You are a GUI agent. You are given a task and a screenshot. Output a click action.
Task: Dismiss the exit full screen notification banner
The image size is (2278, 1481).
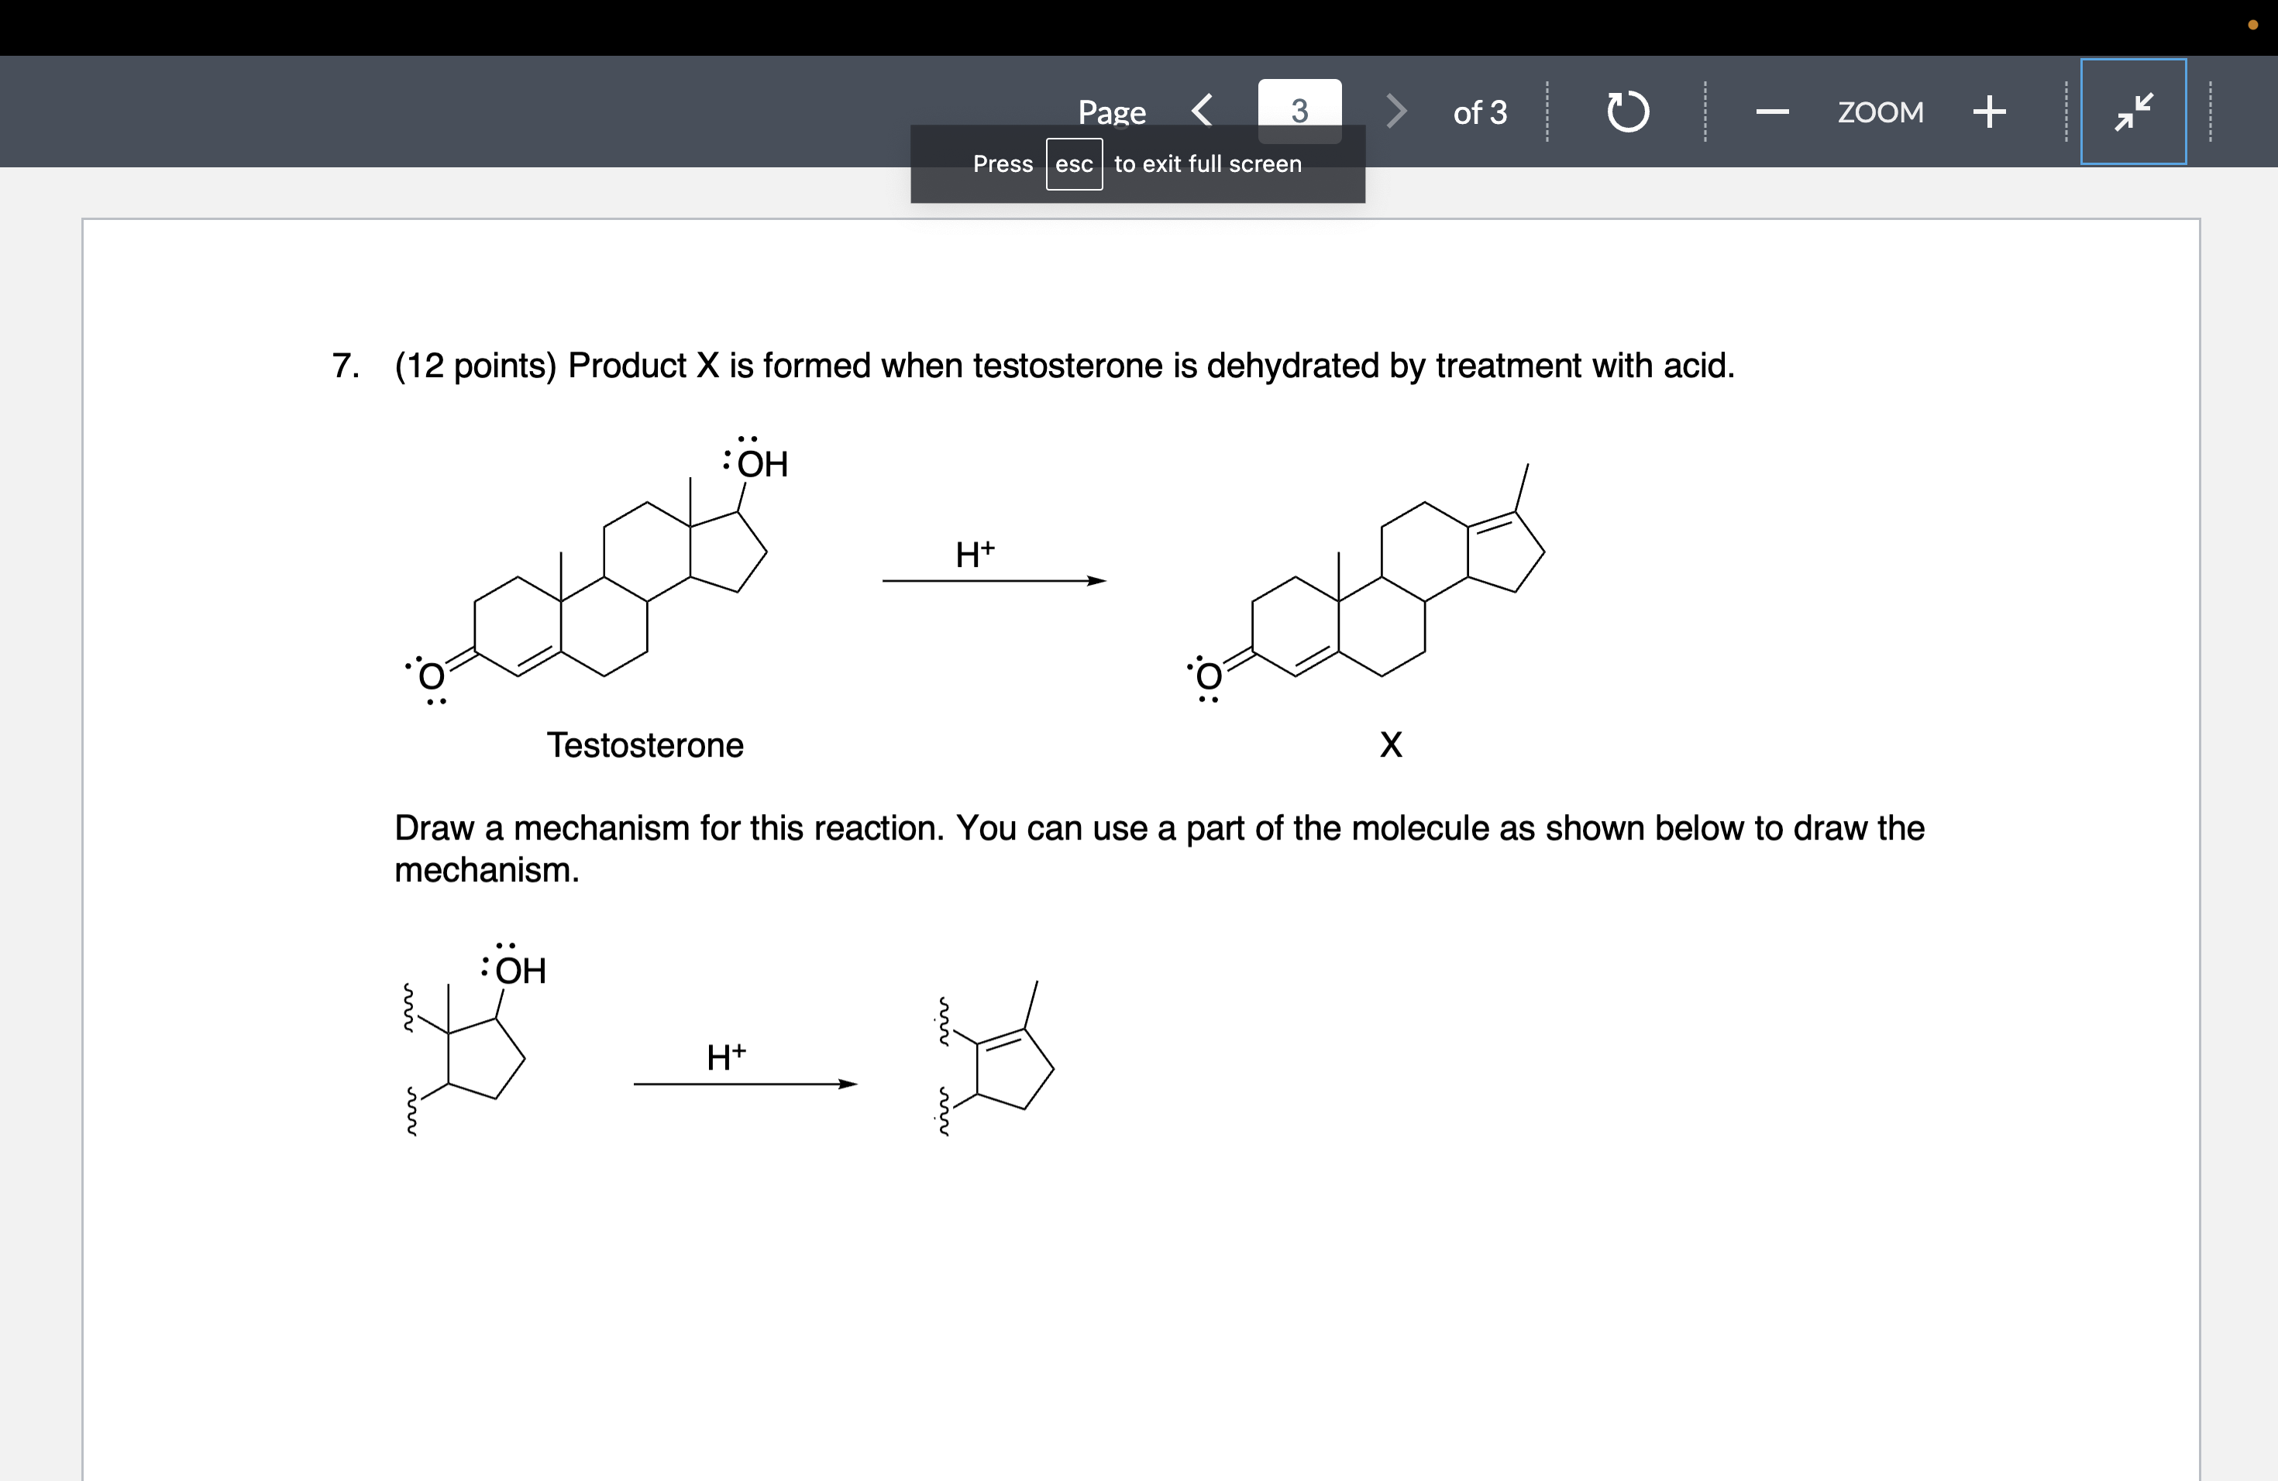(1137, 163)
